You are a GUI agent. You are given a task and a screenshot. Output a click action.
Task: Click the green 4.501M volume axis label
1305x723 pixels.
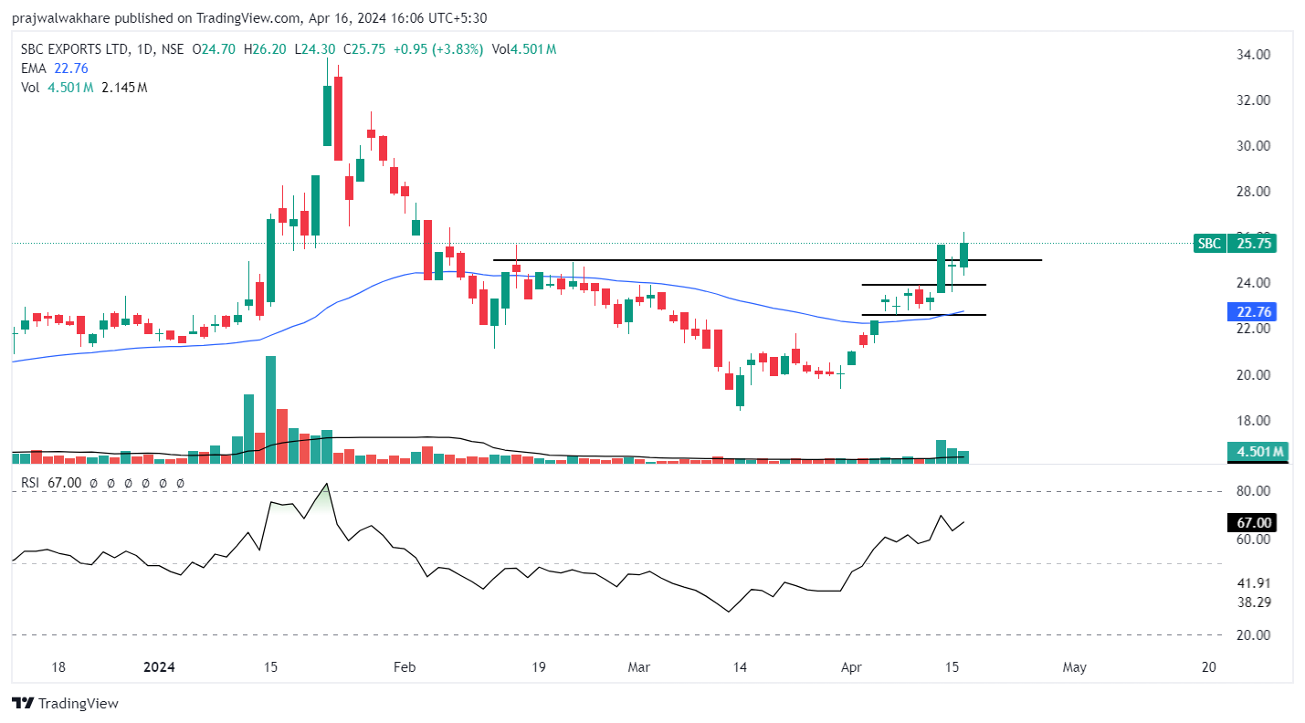[x=1259, y=452]
